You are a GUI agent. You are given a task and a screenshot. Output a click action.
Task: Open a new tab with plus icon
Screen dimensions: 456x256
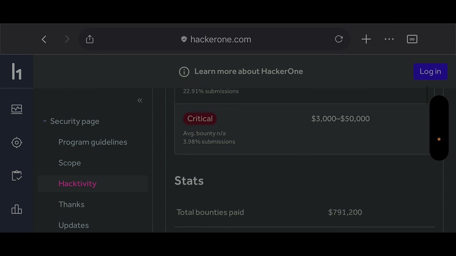(366, 39)
